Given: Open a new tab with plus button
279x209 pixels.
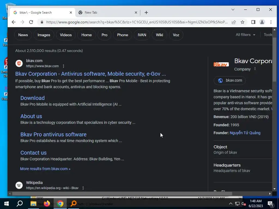Looking at the screenshot, I should pos(146,13).
